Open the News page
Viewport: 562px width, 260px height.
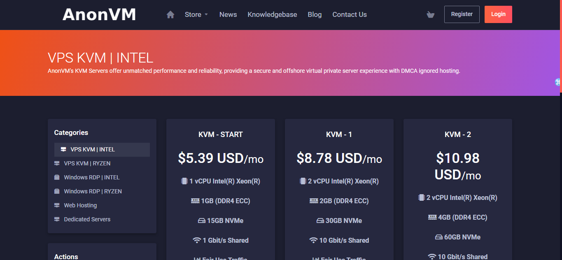(x=228, y=14)
